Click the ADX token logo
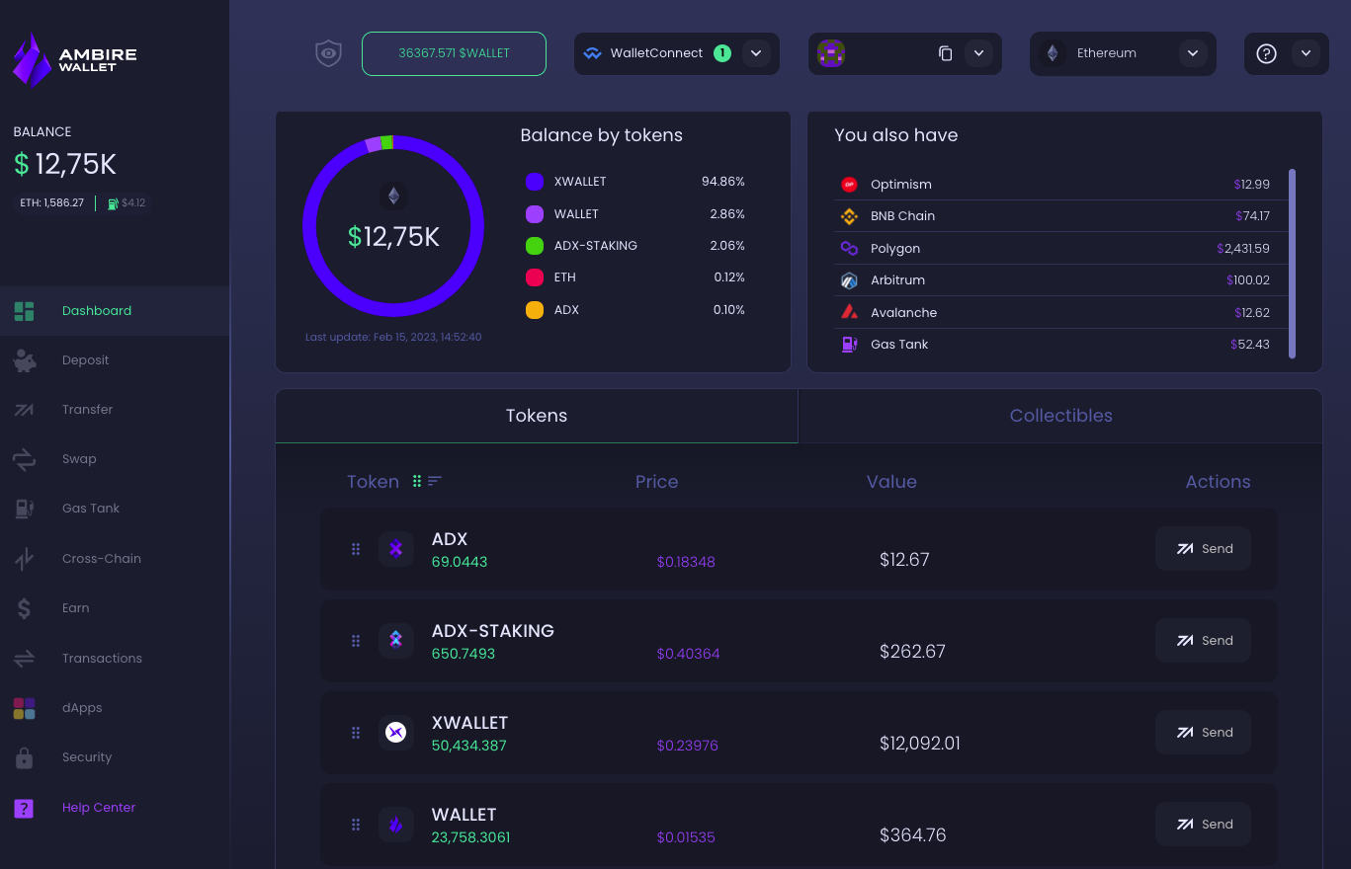 pyautogui.click(x=396, y=549)
